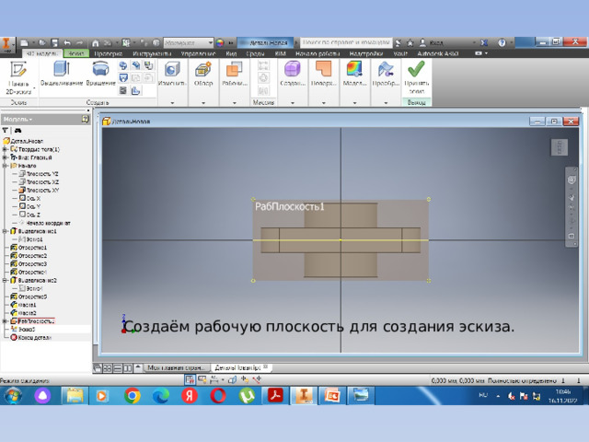Image resolution: width=589 pixels, height=442 pixels.
Task: Click the help question mark icon
Action: tap(502, 43)
